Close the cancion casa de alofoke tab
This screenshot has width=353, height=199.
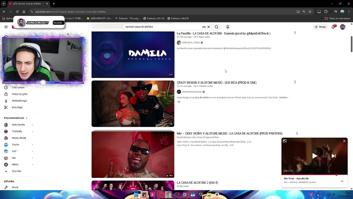tap(47, 4)
